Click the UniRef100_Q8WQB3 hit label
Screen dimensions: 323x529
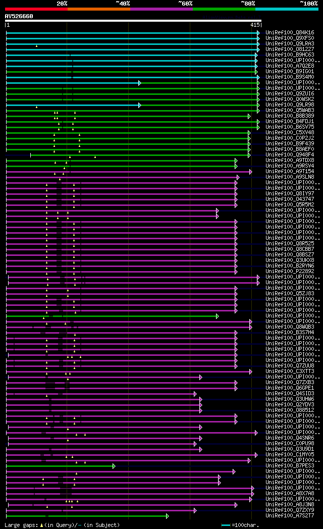(x=290, y=327)
